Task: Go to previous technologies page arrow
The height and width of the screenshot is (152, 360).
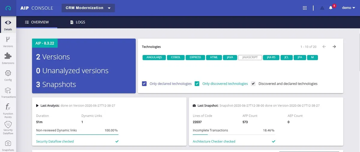Action: click(324, 47)
